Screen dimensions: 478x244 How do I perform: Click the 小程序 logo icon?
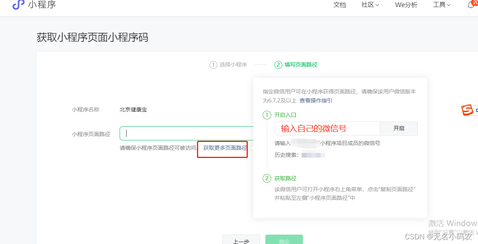tap(18, 5)
